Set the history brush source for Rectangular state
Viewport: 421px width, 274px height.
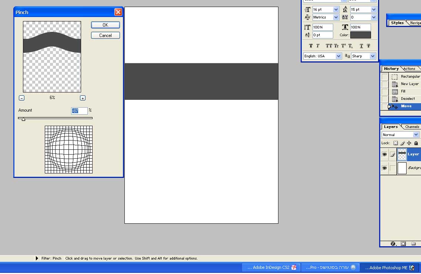385,77
